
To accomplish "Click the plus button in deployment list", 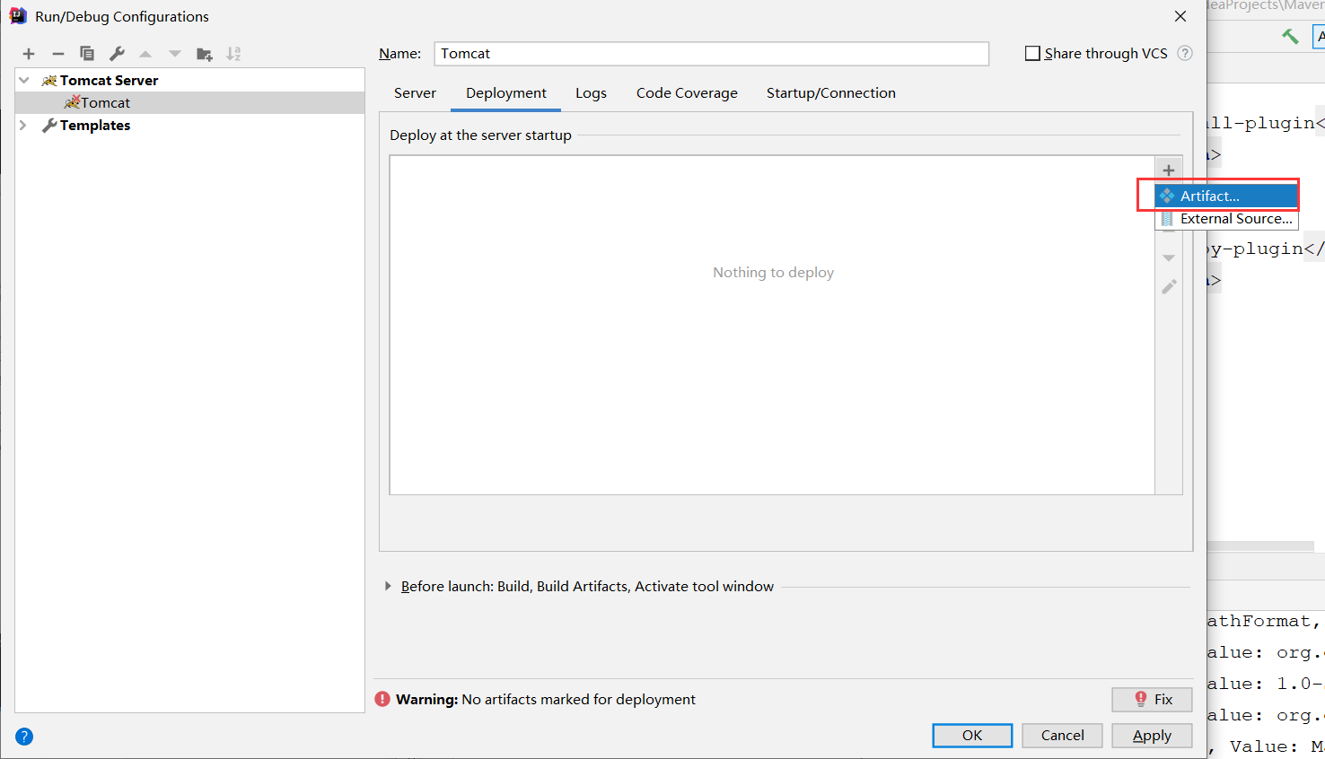I will click(1169, 170).
